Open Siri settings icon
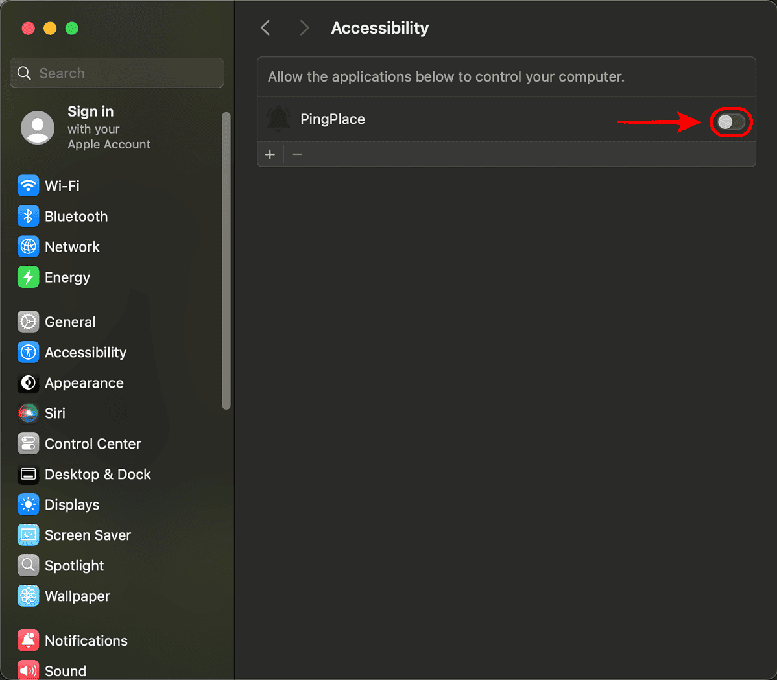This screenshot has height=680, width=777. (29, 413)
